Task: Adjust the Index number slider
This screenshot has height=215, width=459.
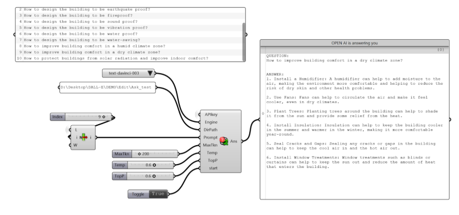Action: pyautogui.click(x=88, y=117)
